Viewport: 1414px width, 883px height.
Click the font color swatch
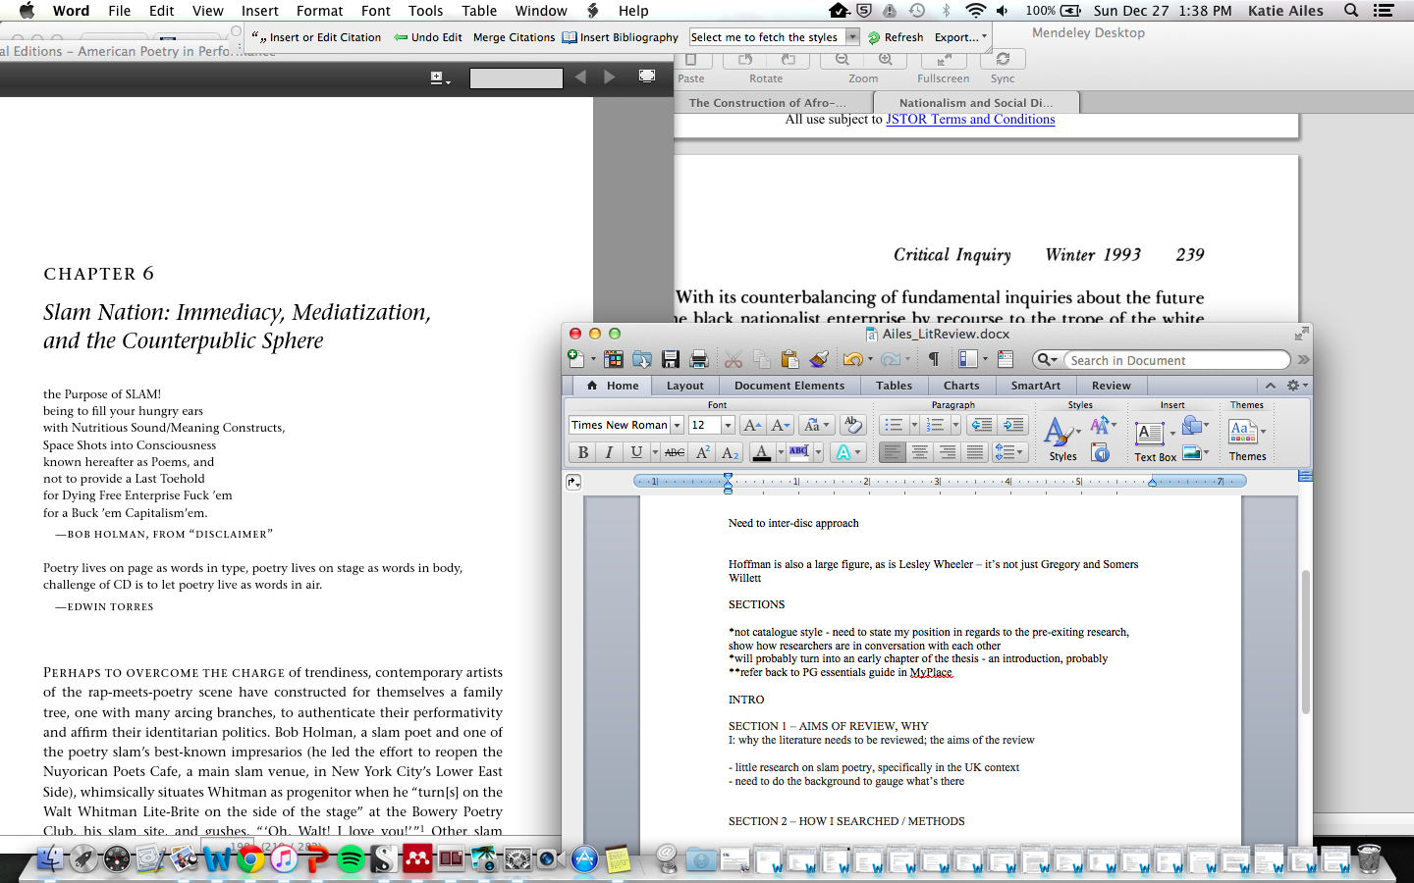[x=762, y=452]
